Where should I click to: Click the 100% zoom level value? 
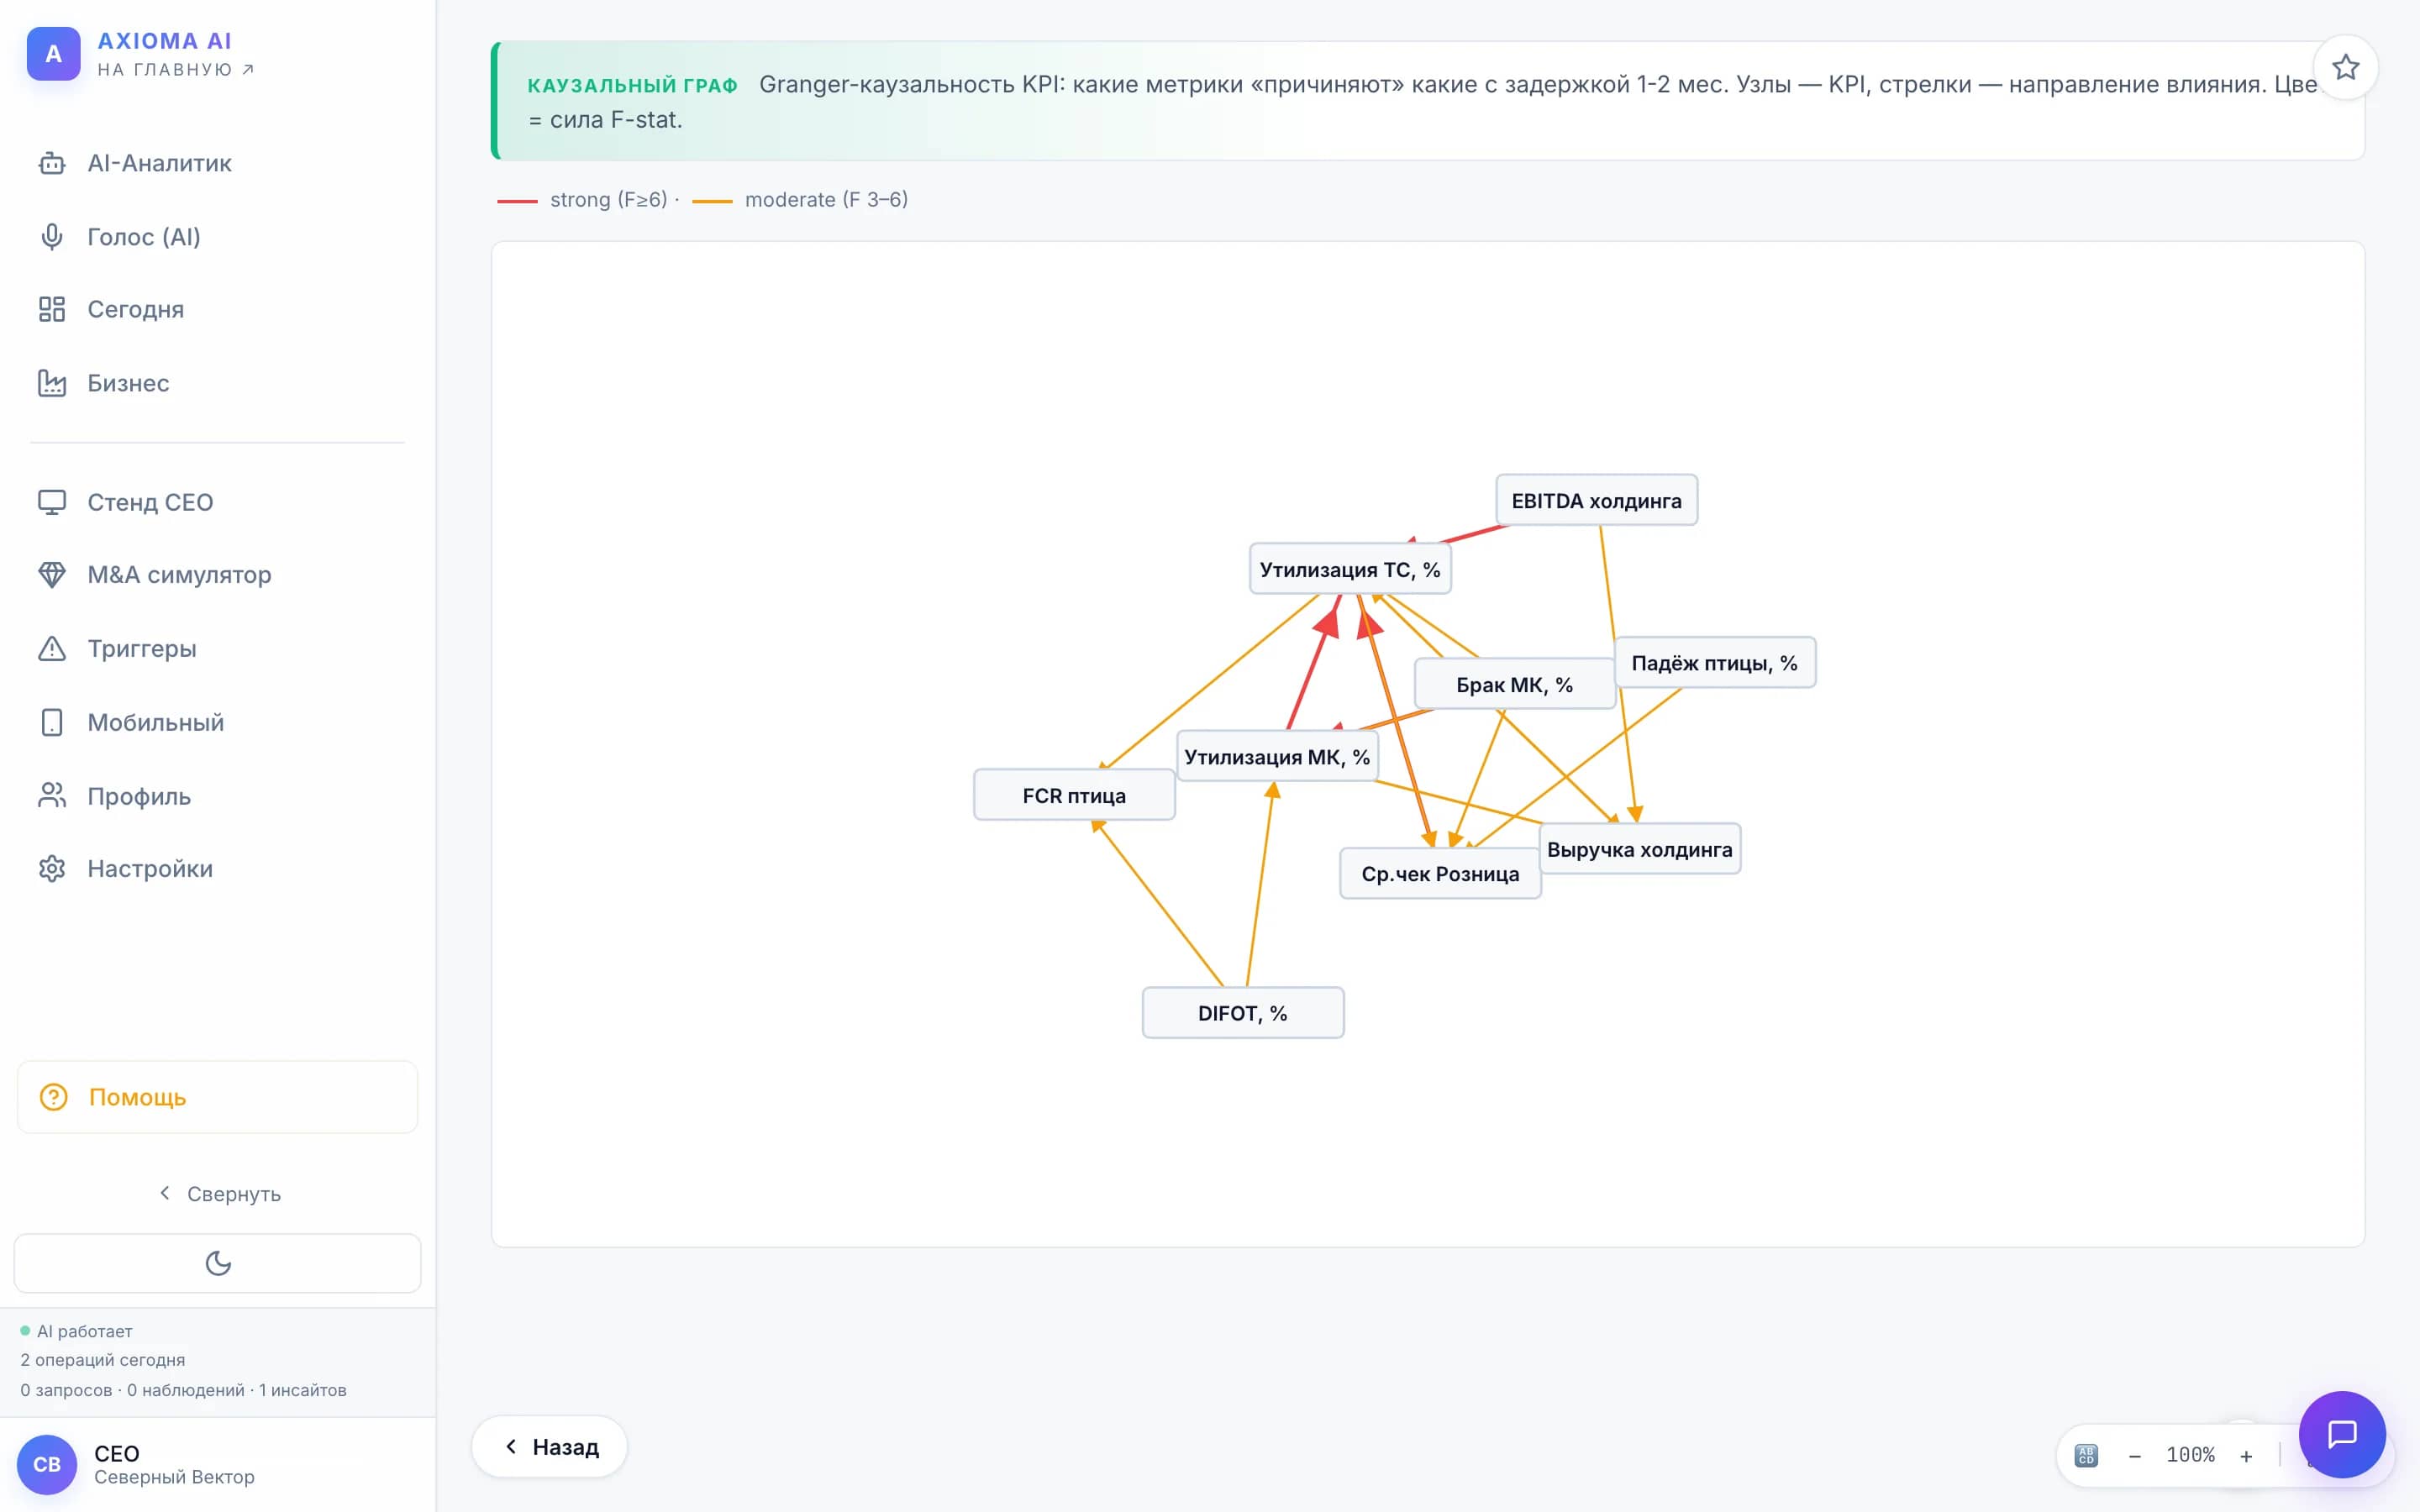(x=2190, y=1455)
